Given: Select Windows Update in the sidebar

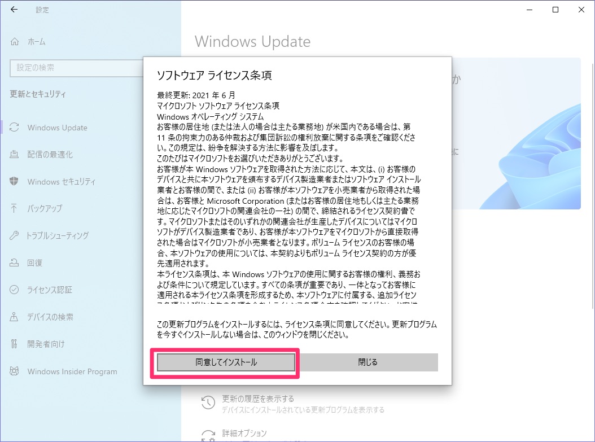Looking at the screenshot, I should [x=58, y=128].
